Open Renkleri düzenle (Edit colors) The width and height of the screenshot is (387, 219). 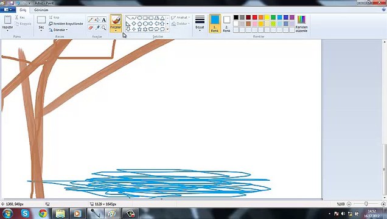pos(301,24)
